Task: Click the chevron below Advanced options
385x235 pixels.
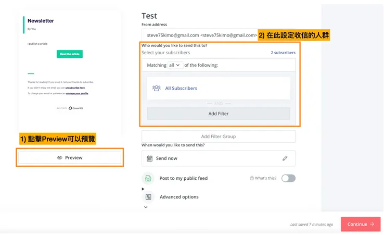Action: [x=146, y=207]
